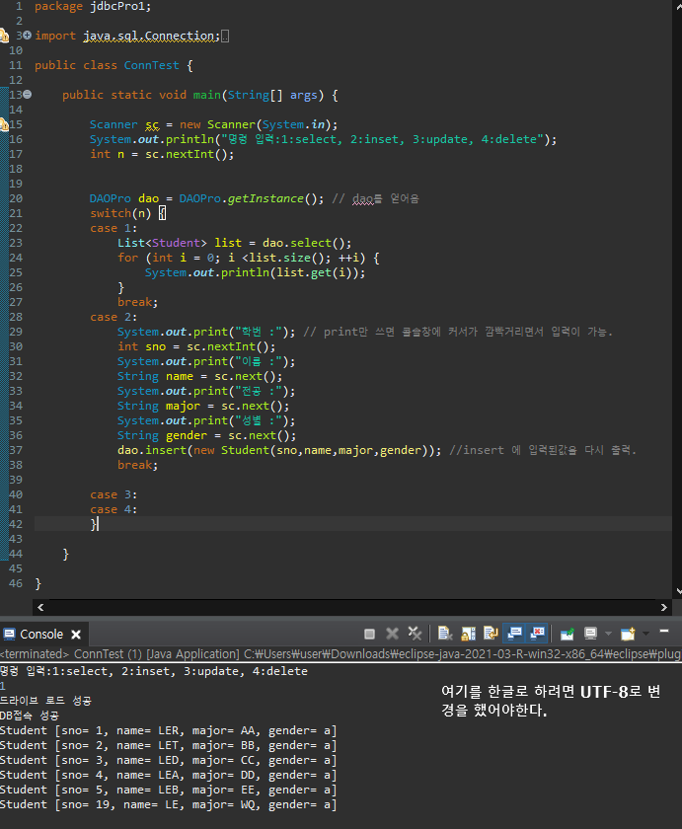Click getInstance on line 20
Image resolution: width=682 pixels, height=829 pixels.
[265, 198]
